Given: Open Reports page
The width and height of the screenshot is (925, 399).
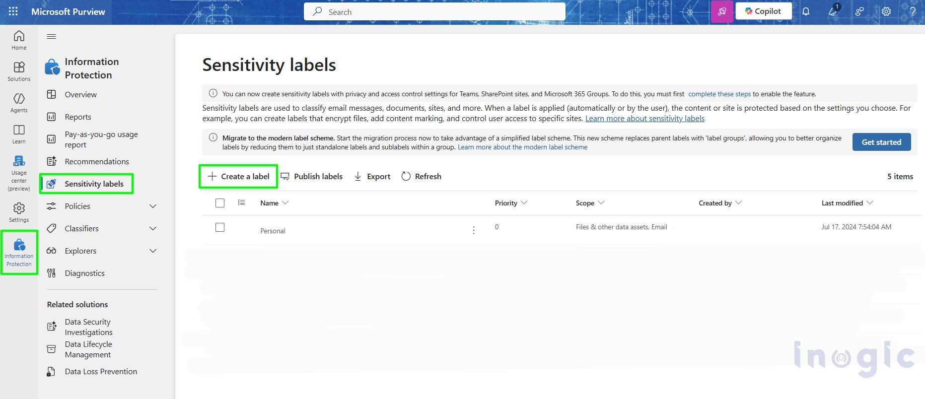Looking at the screenshot, I should pyautogui.click(x=78, y=117).
